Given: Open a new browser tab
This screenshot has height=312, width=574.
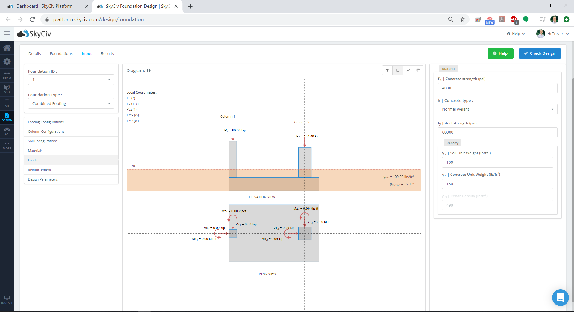Looking at the screenshot, I should click(x=190, y=6).
